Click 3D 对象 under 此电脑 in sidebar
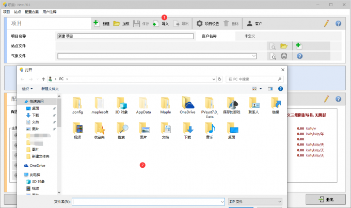The width and height of the screenshot is (351, 208). [x=38, y=182]
